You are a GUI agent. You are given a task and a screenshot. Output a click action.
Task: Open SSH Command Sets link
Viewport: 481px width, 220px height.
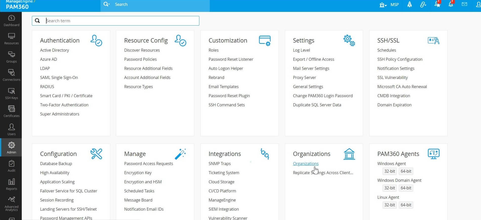[227, 105]
